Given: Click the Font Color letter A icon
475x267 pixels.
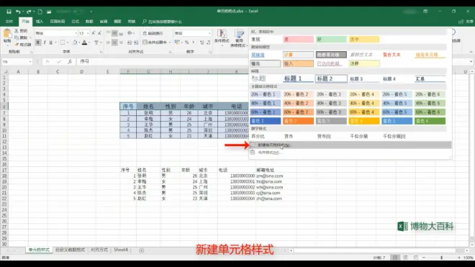Looking at the screenshot, I should (x=84, y=42).
